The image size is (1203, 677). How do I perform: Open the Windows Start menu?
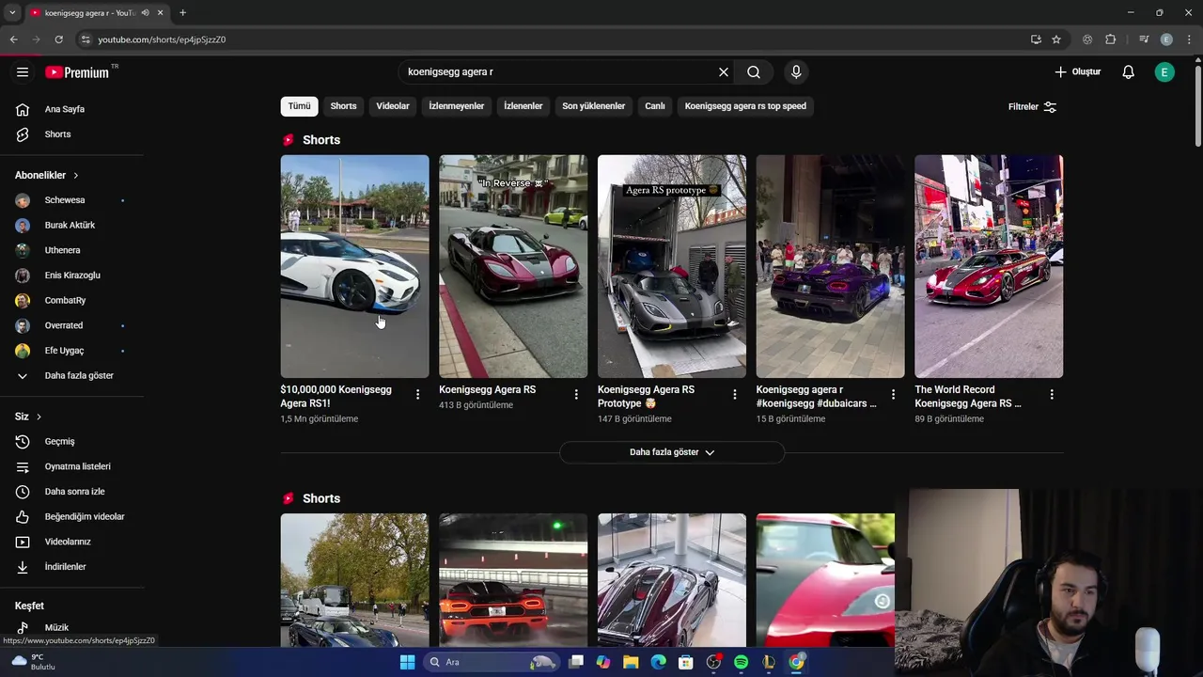click(x=407, y=662)
